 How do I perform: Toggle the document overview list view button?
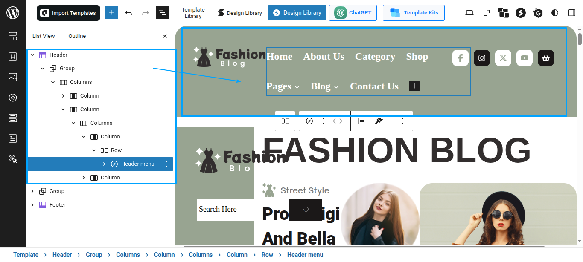(x=163, y=13)
